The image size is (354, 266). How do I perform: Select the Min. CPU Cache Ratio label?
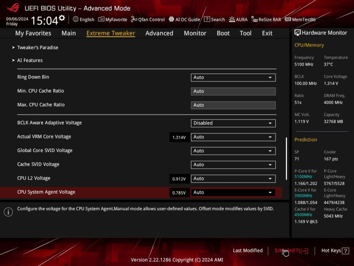click(41, 91)
